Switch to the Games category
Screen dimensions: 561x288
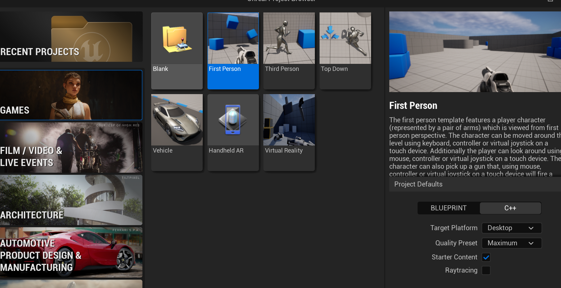point(71,95)
